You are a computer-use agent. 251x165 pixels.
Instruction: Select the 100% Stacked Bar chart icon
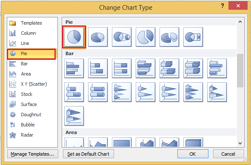(122, 68)
